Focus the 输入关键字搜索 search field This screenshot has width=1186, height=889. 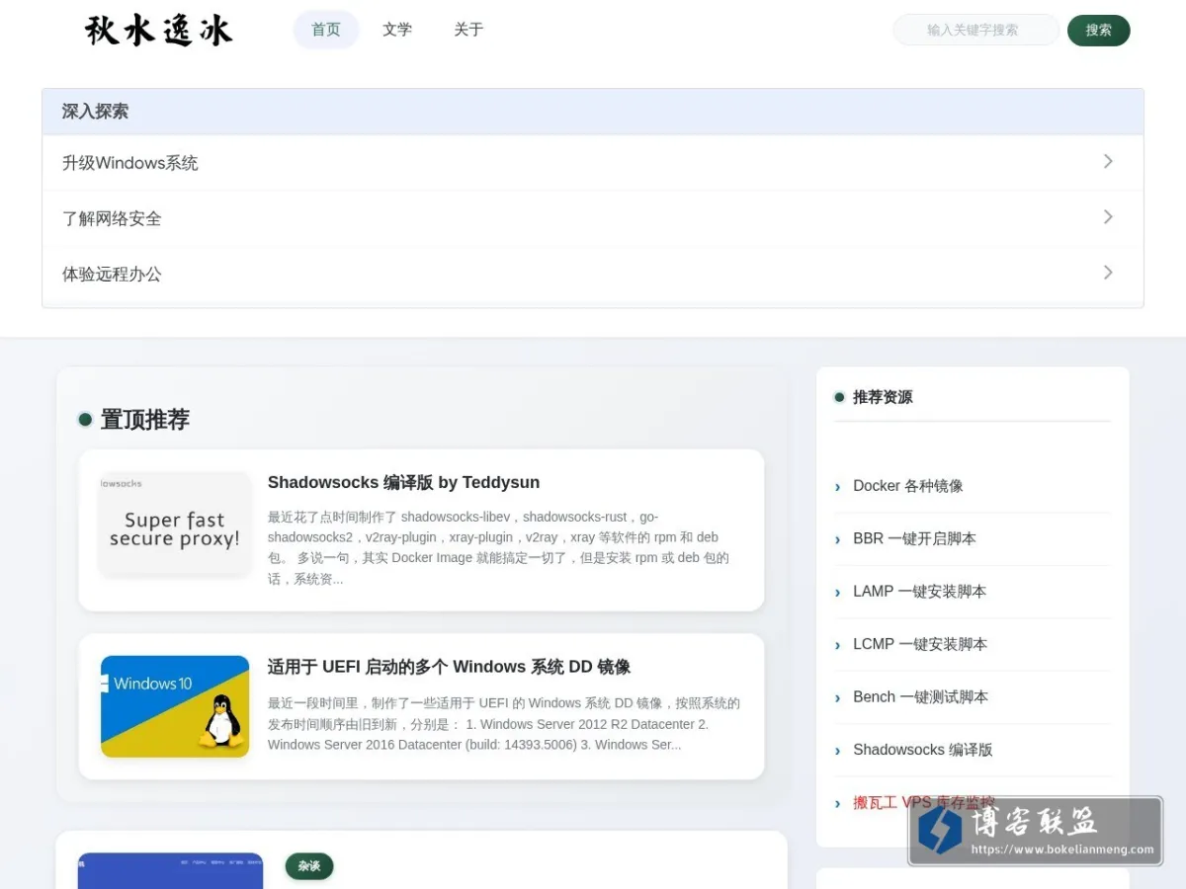975,30
